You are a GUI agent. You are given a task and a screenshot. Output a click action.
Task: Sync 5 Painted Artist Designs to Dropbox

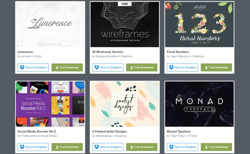tap(107, 147)
